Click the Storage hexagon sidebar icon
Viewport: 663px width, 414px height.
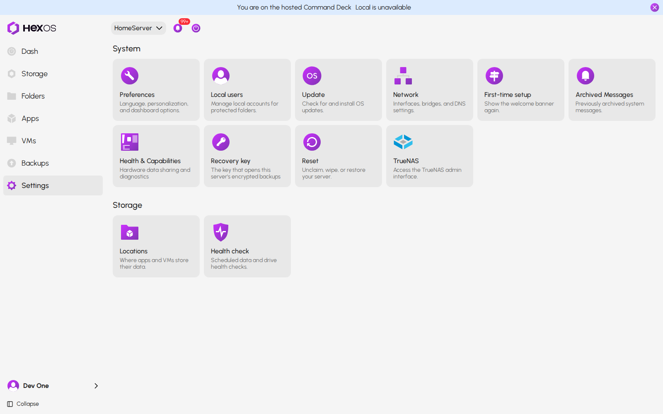pos(12,74)
